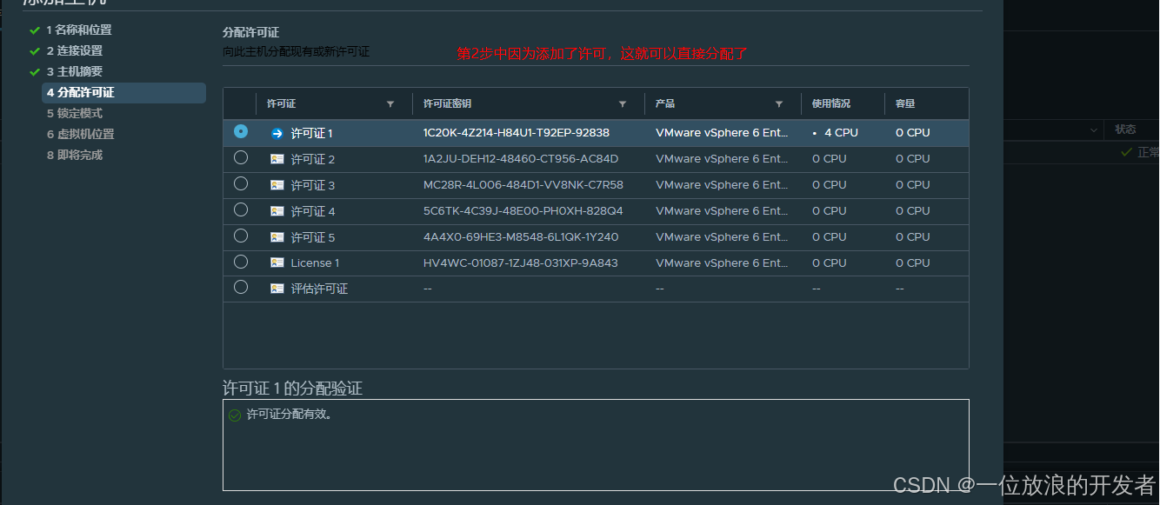Viewport: 1160px width, 505px height.
Task: Click the 产品 column header label
Action: (x=665, y=103)
